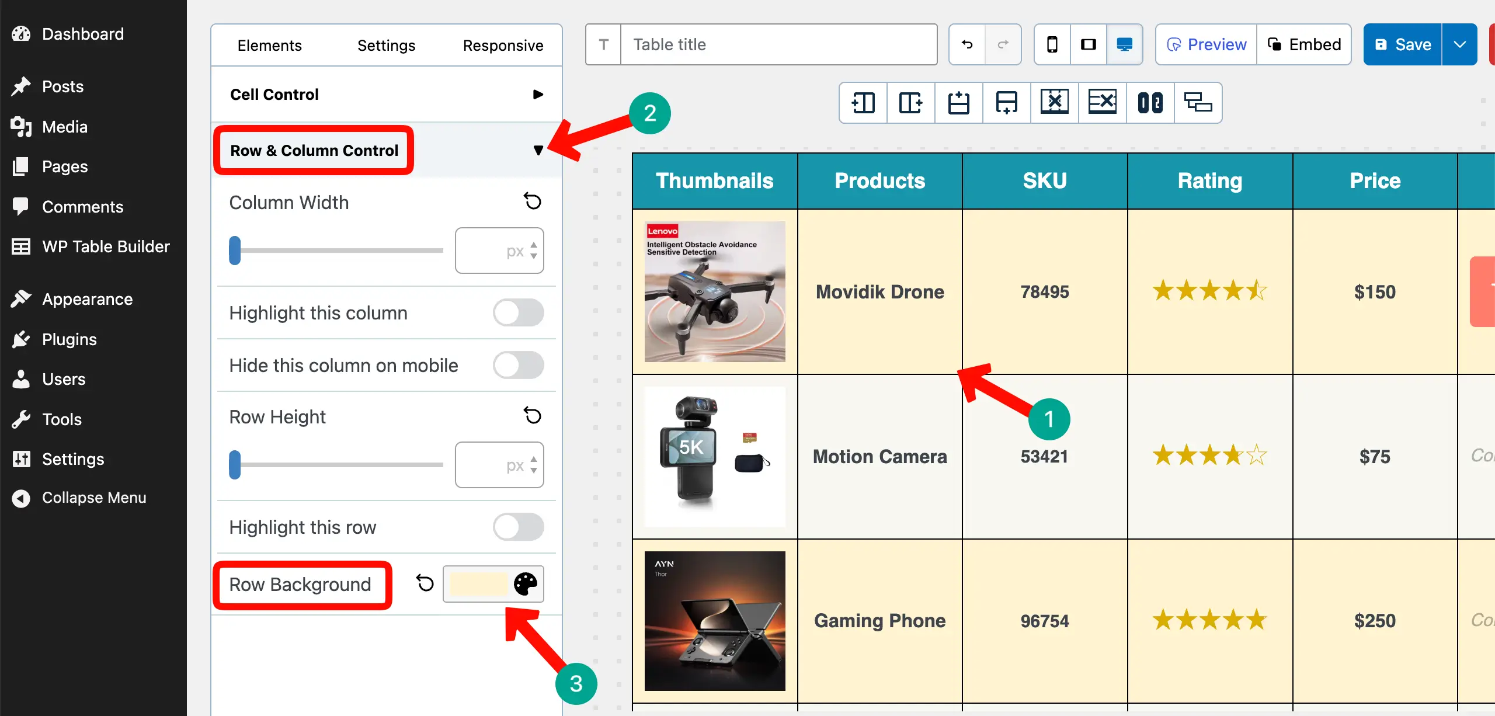The width and height of the screenshot is (1495, 716).
Task: Switch to the Settings tab
Action: 386,46
